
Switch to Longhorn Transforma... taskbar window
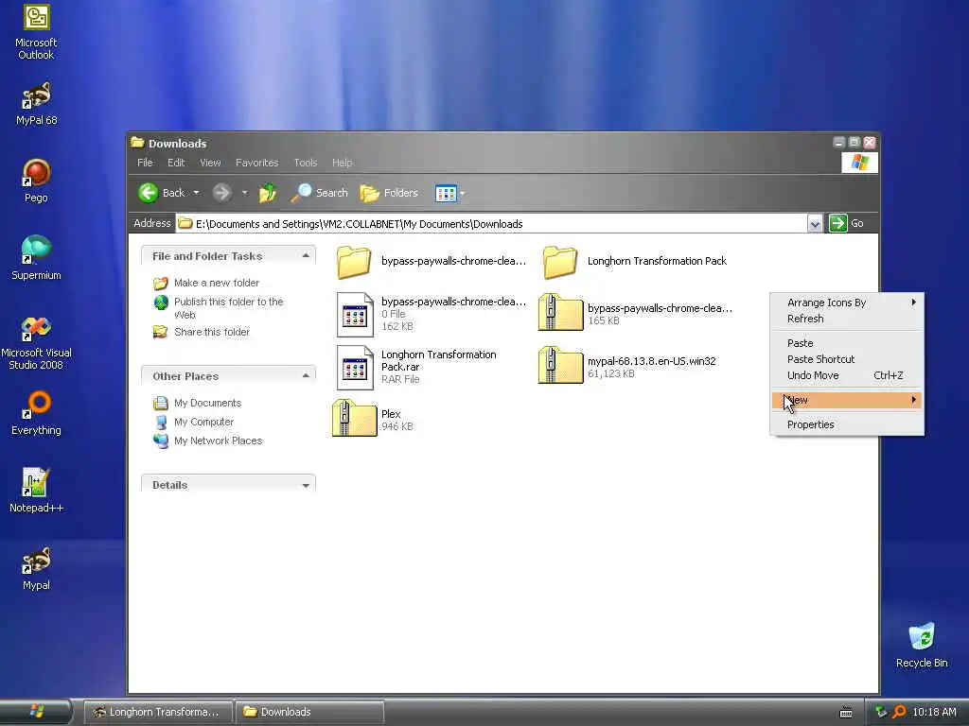158,712
